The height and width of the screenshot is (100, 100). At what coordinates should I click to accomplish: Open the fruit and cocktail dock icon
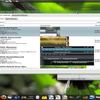tap(85, 97)
